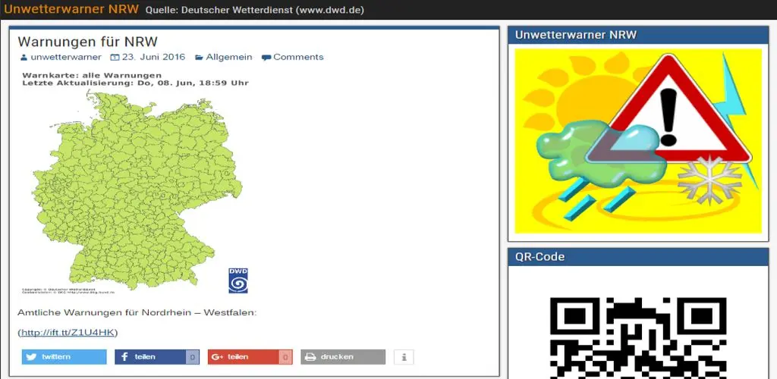Click the printer icon
777x379 pixels.
click(x=310, y=357)
